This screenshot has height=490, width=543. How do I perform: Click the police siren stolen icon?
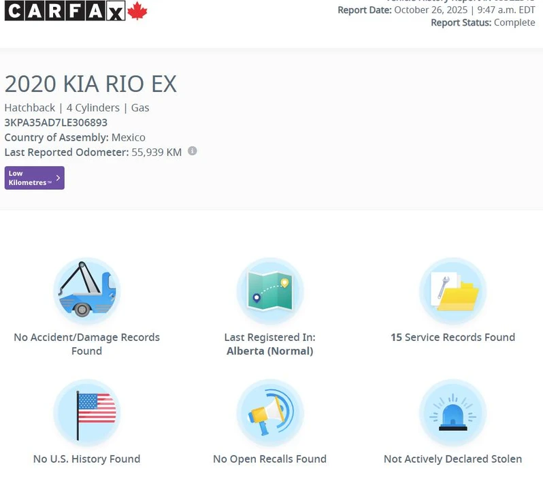coord(453,413)
